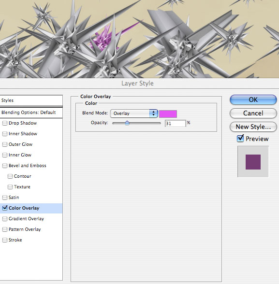
Task: Enable the Bevel and Emboss checkbox
Action: (5, 166)
